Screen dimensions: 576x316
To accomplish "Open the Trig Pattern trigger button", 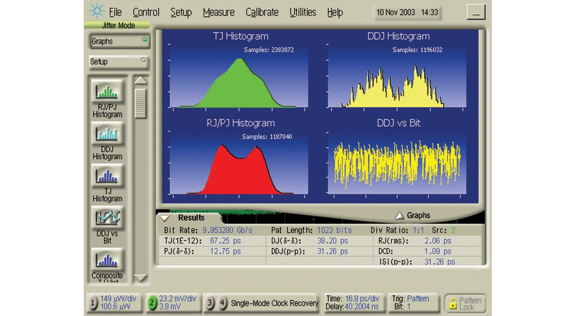I will point(414,303).
